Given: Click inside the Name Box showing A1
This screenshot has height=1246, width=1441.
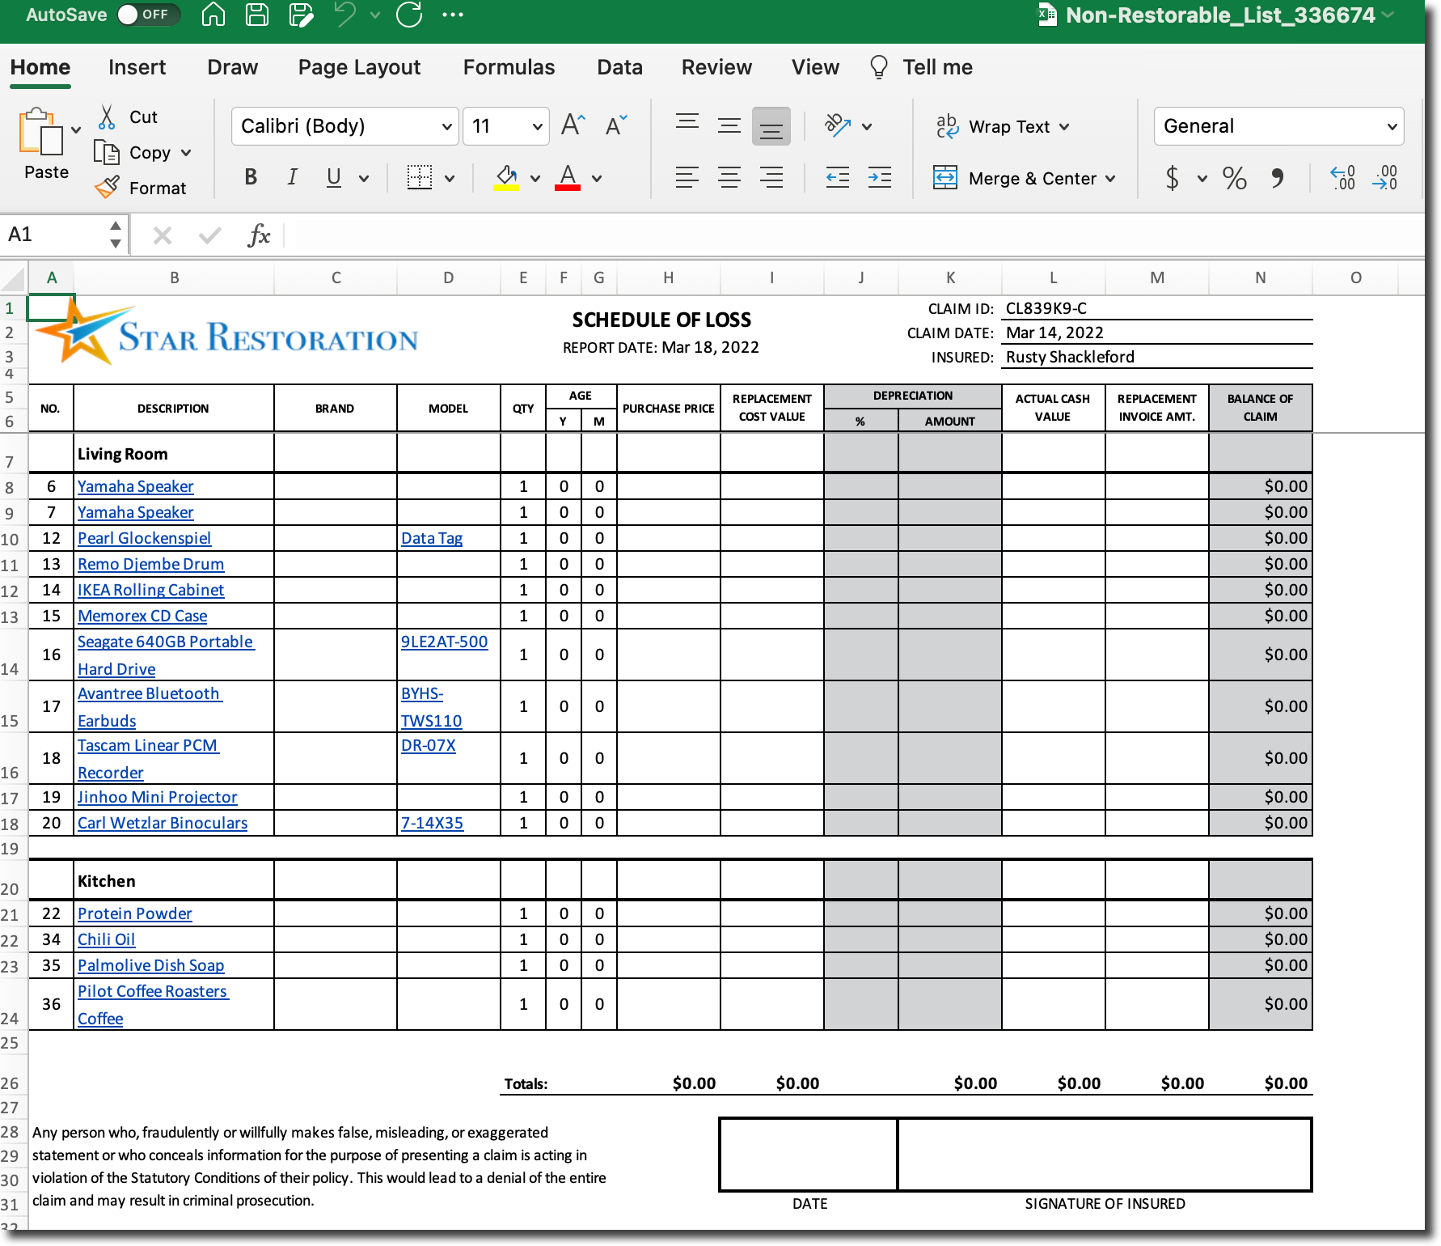Looking at the screenshot, I should (55, 235).
